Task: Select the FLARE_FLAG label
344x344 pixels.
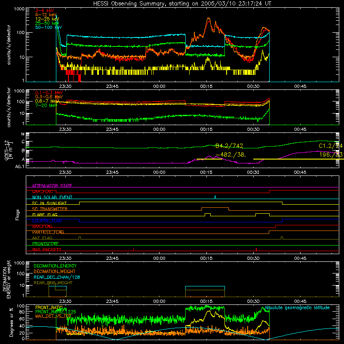Action: coord(45,215)
